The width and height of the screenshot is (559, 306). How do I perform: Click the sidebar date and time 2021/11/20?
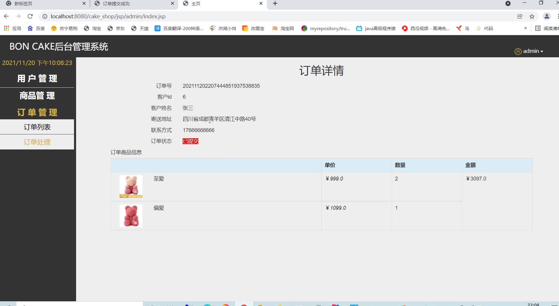point(37,63)
